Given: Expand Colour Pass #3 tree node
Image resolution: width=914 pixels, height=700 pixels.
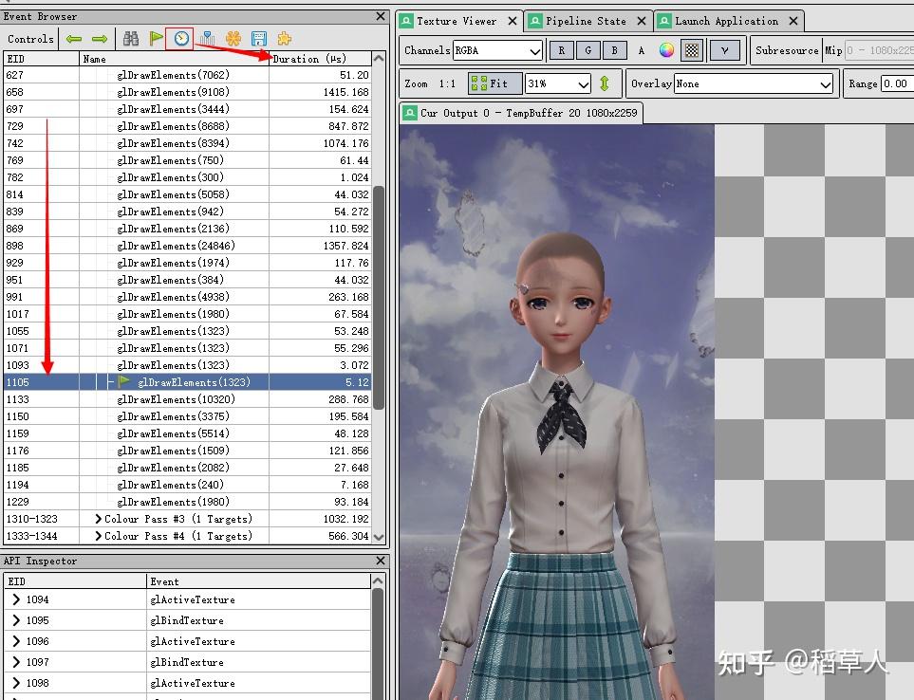Looking at the screenshot, I should [x=98, y=519].
